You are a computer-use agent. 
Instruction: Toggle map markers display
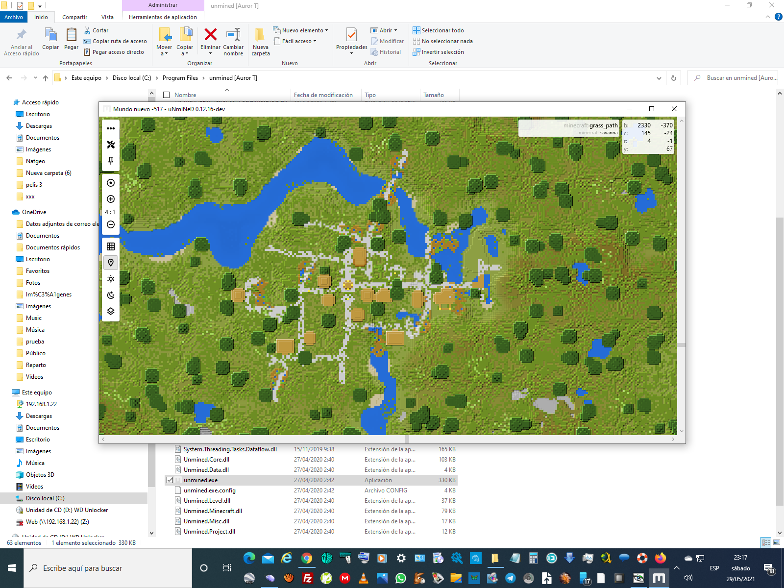point(111,263)
